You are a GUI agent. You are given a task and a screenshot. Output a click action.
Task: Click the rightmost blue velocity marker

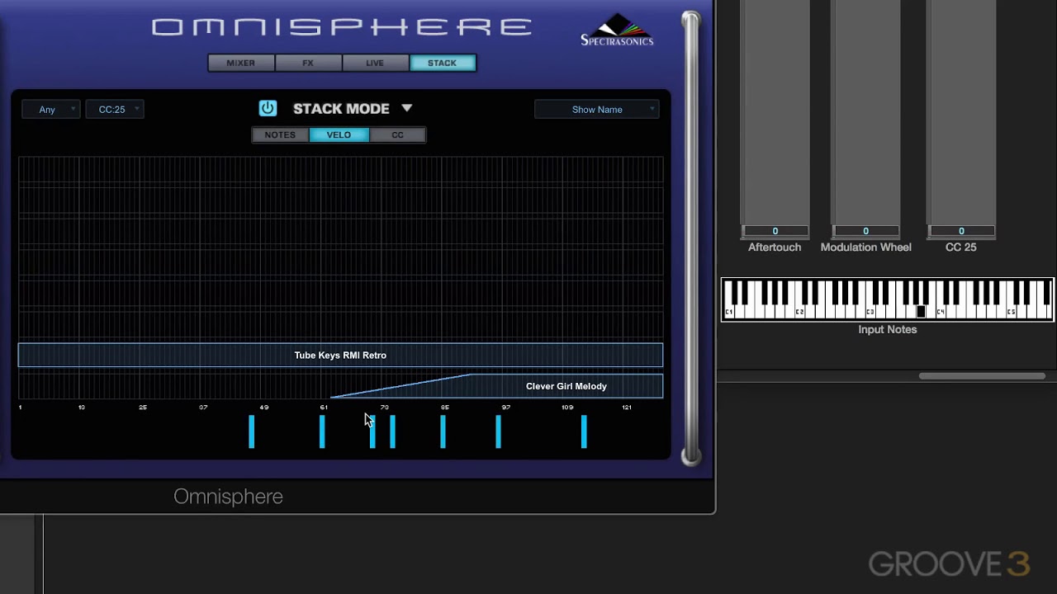coord(584,432)
